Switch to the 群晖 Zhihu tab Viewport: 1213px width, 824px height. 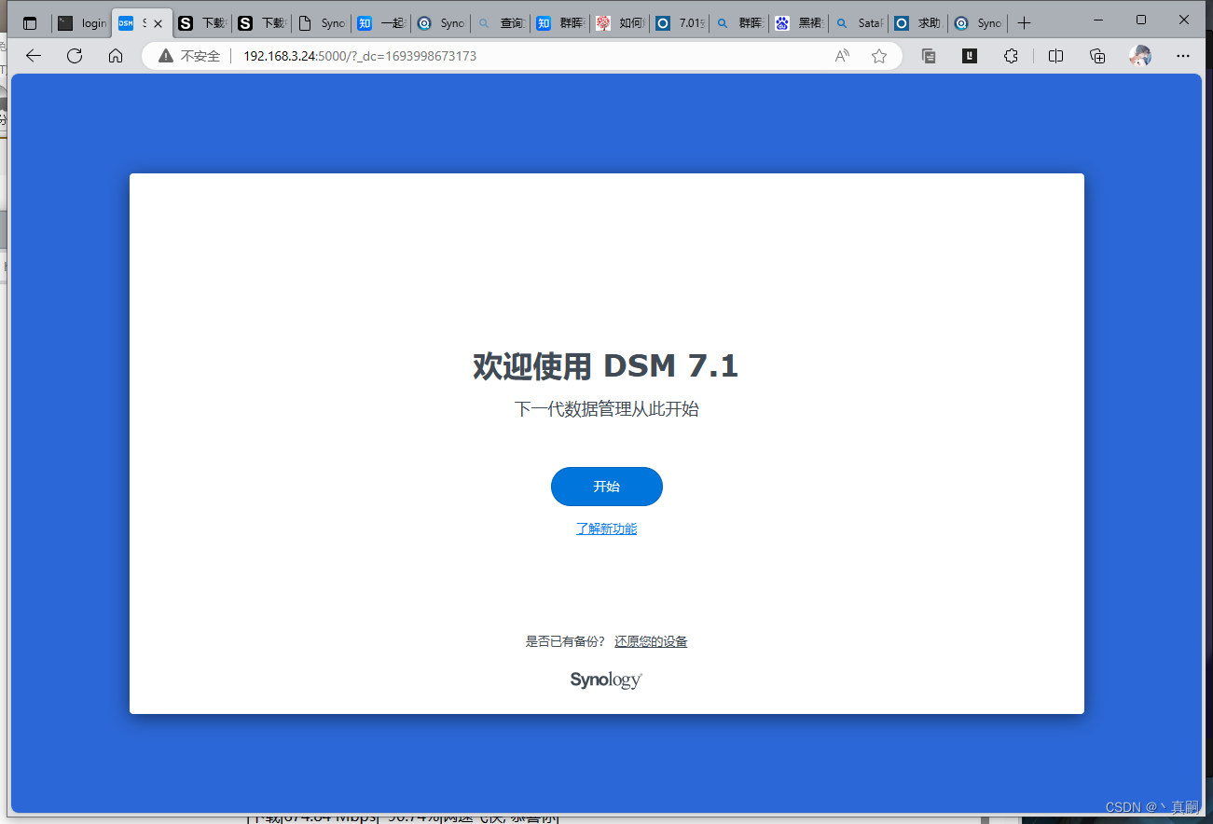pos(561,23)
